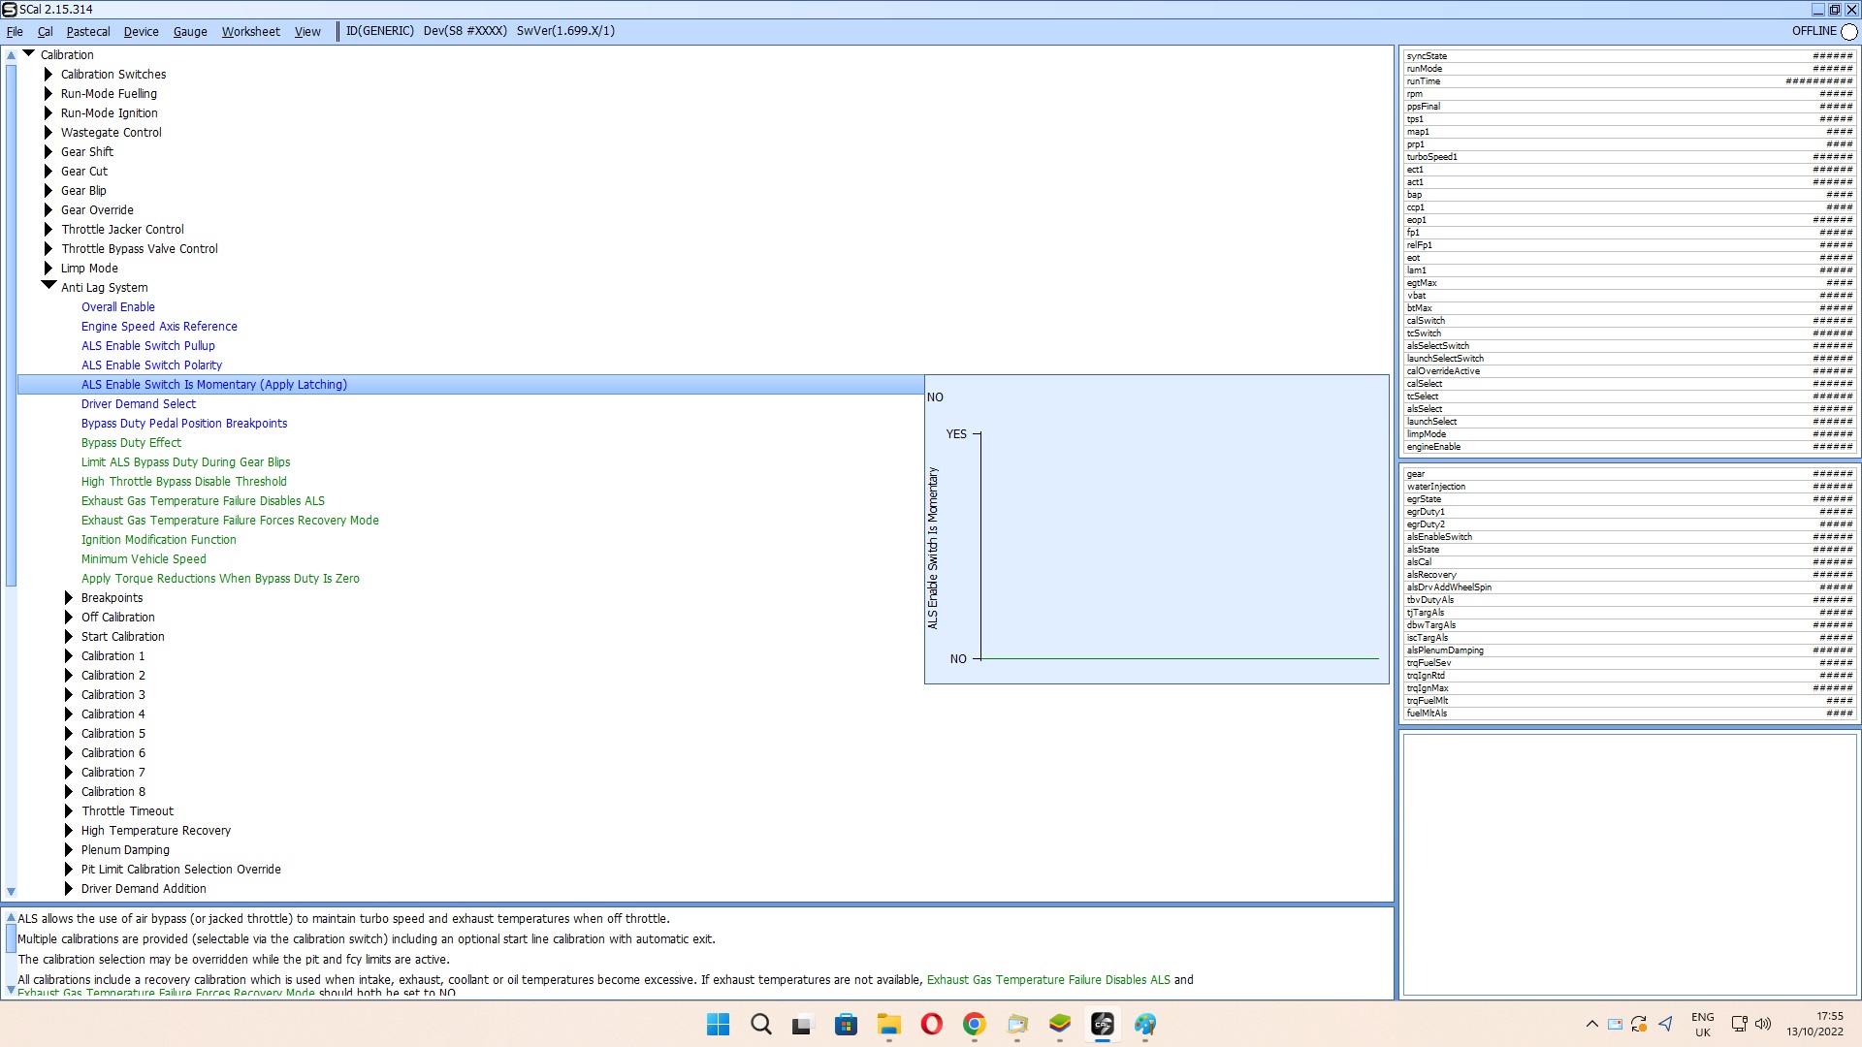This screenshot has width=1862, height=1047.
Task: Open Opera browser from taskbar
Action: (931, 1025)
